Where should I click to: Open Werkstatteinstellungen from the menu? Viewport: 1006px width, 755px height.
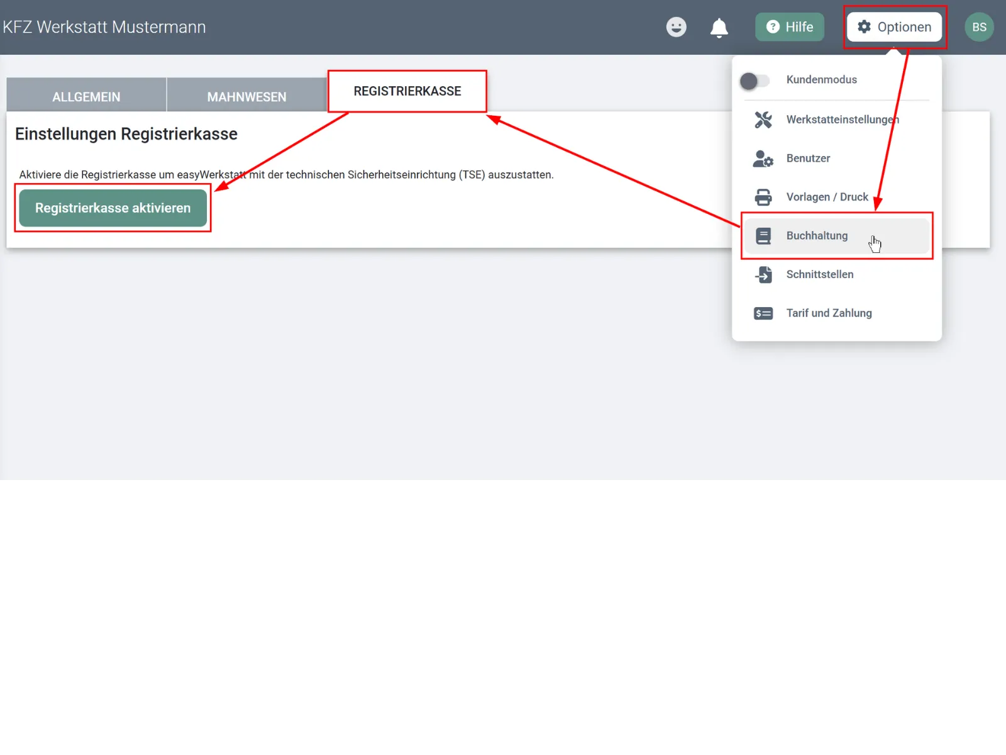point(837,120)
